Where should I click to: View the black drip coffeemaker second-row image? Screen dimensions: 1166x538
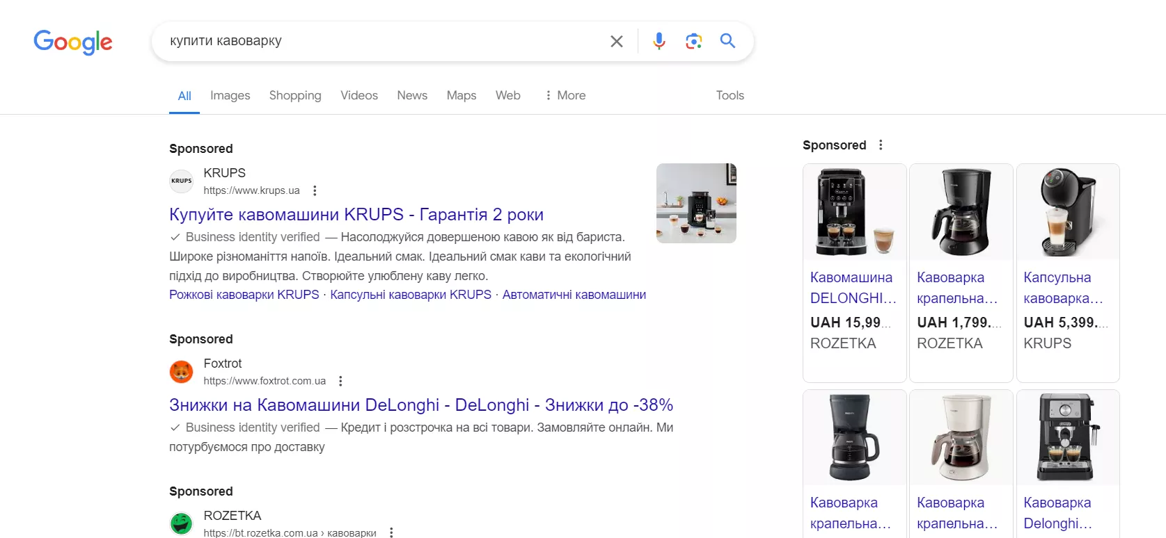tap(855, 438)
